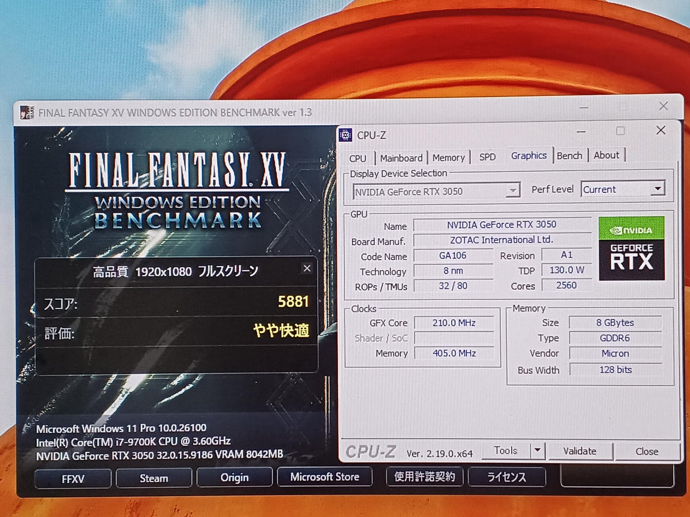Maximize the CPU-Z window
Image resolution: width=690 pixels, height=517 pixels.
(620, 131)
